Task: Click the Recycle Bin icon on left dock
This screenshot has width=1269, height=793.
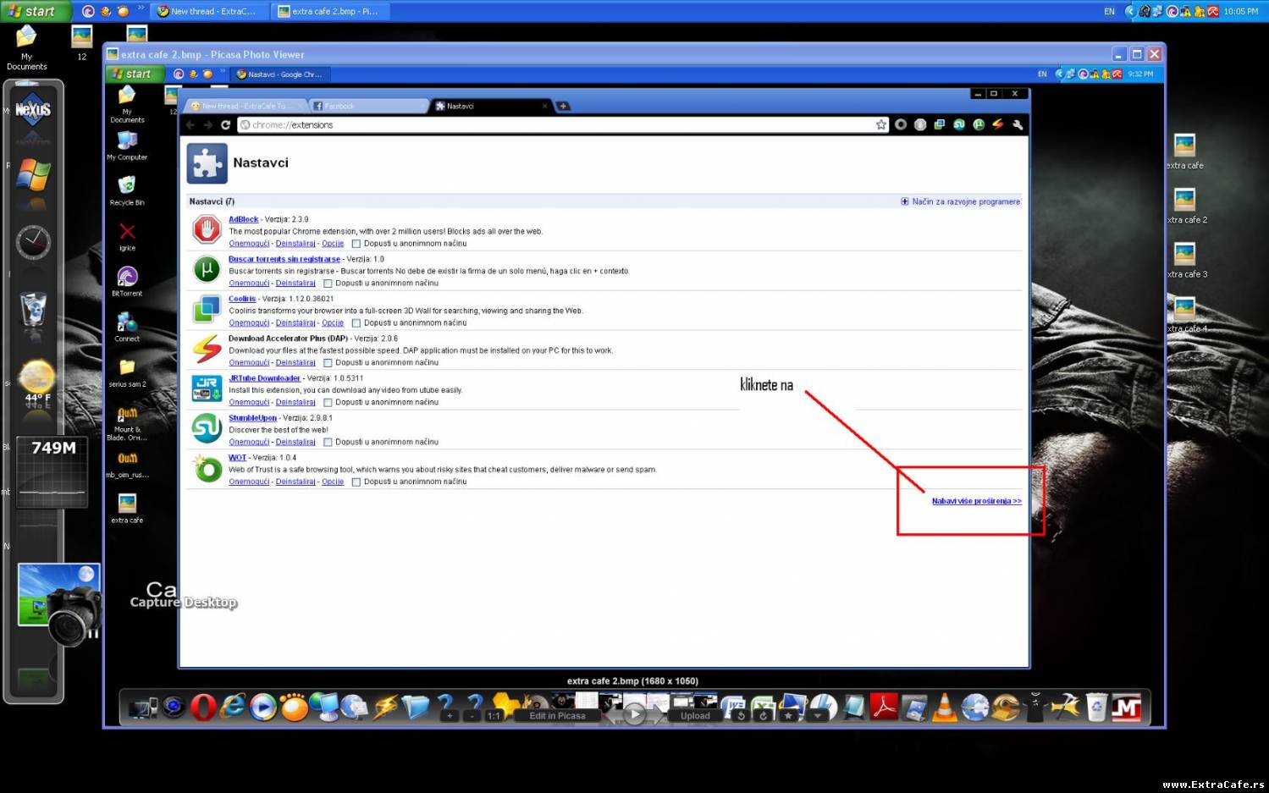Action: coord(33,310)
